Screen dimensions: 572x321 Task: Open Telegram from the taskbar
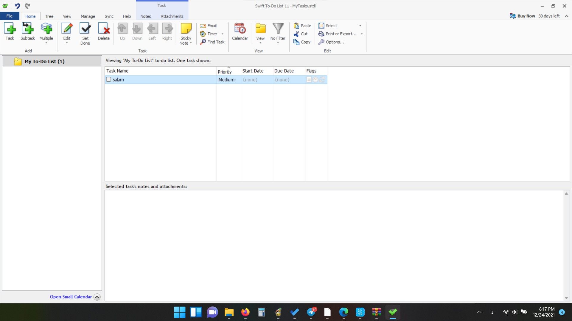tap(311, 312)
